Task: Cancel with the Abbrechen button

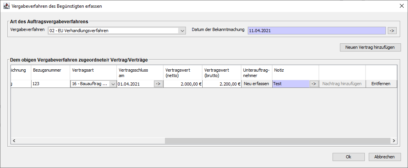Action: [x=385, y=157]
